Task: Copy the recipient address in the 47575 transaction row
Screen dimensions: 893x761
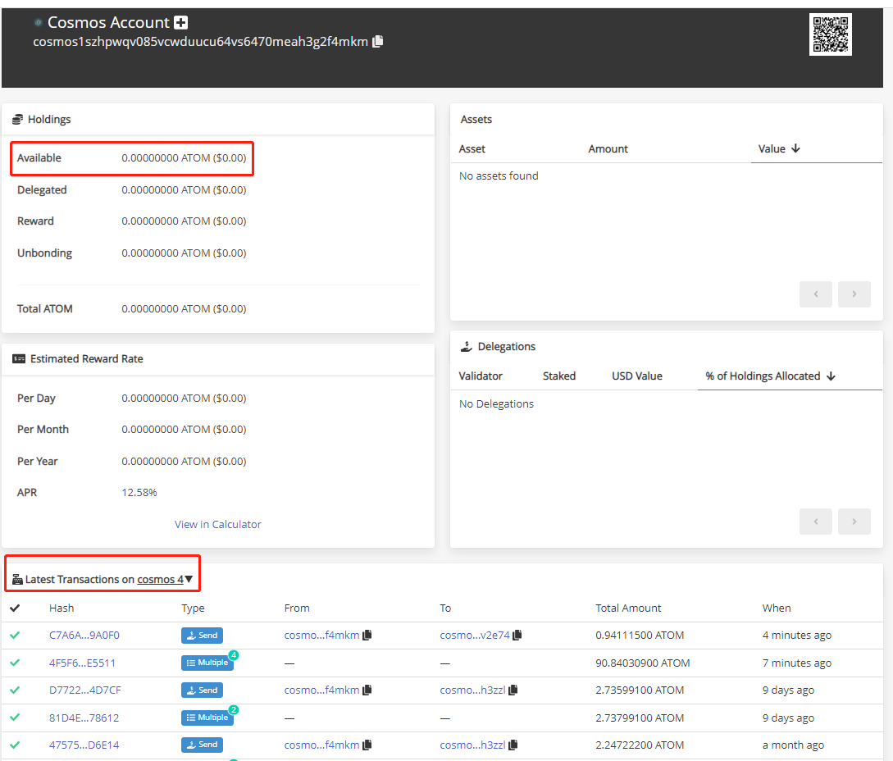Action: pos(513,745)
